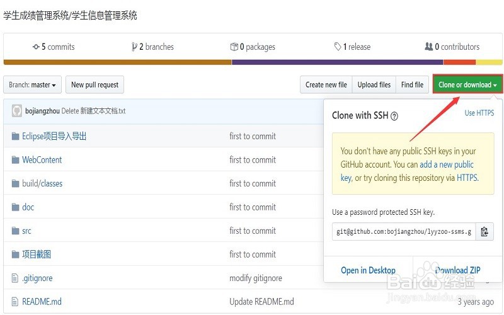Copy the clone URL to clipboard
504x315 pixels.
click(x=484, y=232)
